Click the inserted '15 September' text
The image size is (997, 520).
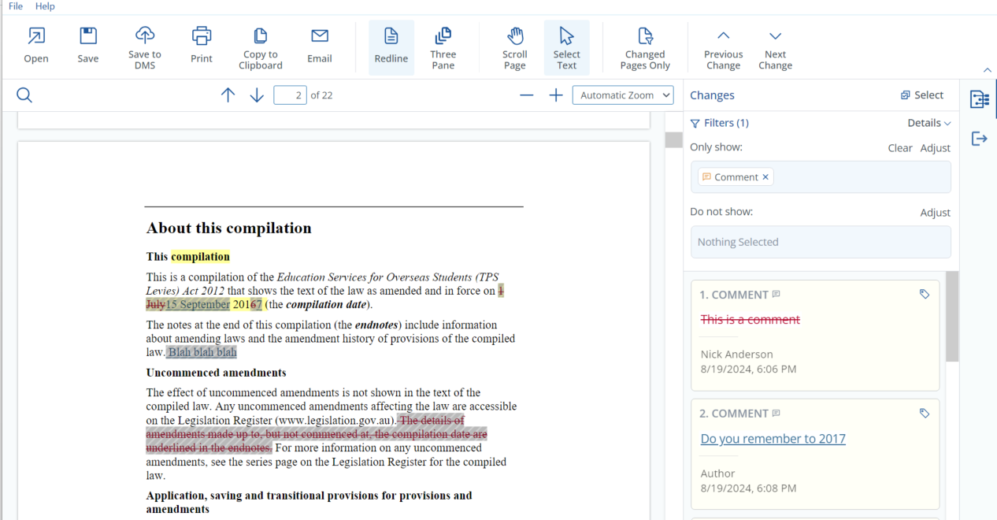click(198, 305)
